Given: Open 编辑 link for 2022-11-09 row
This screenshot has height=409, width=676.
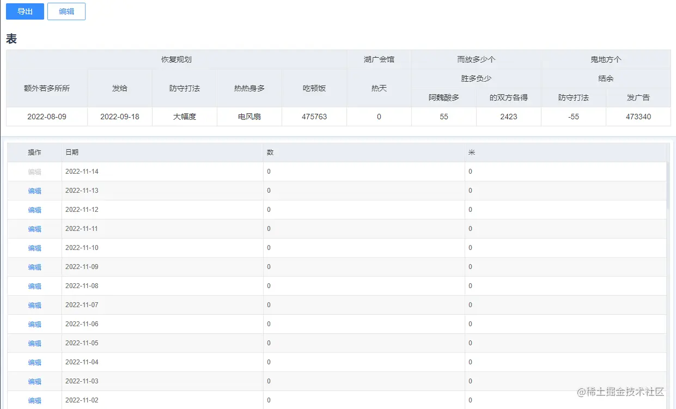Looking at the screenshot, I should pyautogui.click(x=35, y=267).
